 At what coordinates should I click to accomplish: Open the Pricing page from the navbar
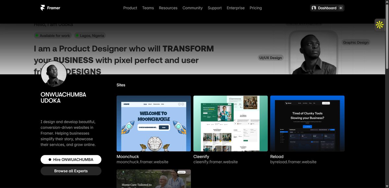[x=255, y=8]
